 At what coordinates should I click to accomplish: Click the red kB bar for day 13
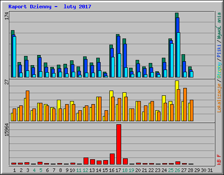tap(92, 162)
